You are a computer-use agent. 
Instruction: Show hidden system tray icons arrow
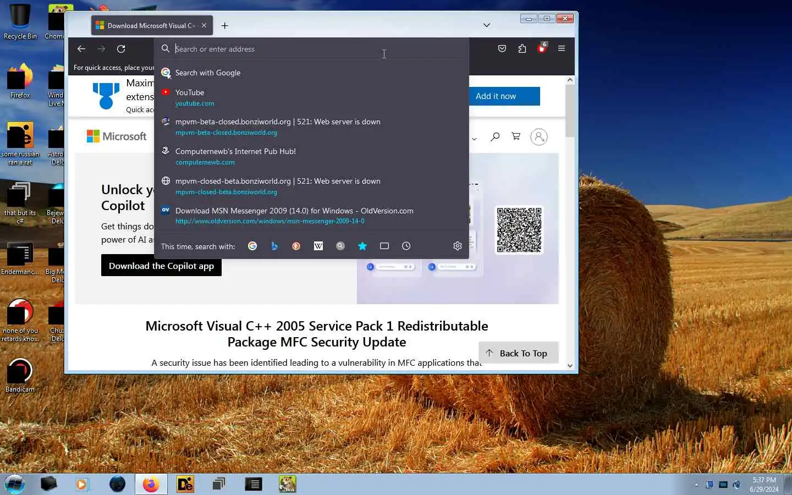click(696, 485)
